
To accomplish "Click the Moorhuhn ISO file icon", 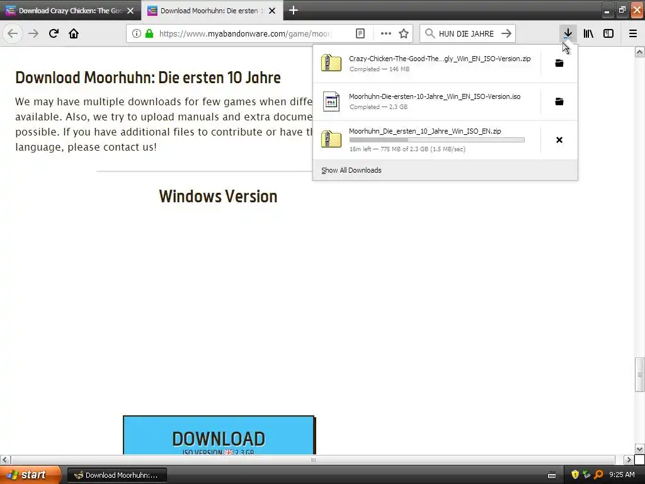I will (x=331, y=101).
